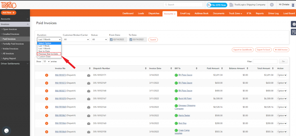
Task: Click Export To Excel button
Action: point(264,50)
